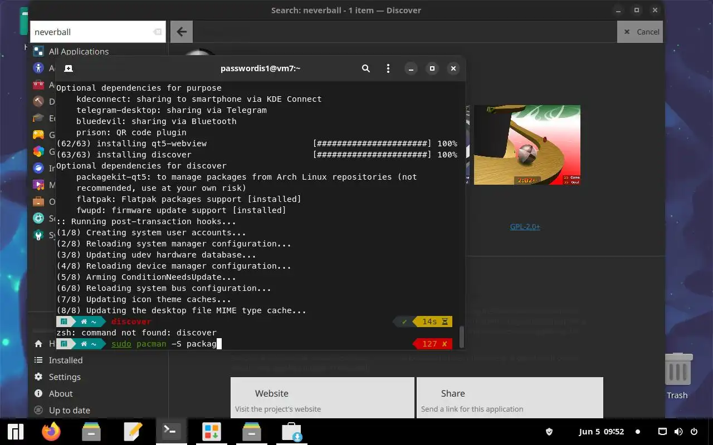Click 'flatpak: Flatpak packages support' line
713x445 pixels.
pos(188,199)
